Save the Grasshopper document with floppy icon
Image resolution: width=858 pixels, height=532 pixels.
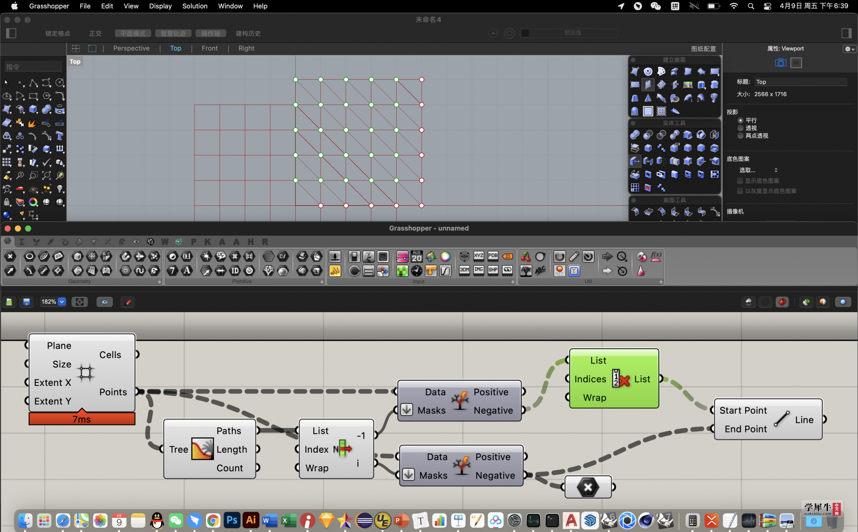tap(26, 302)
